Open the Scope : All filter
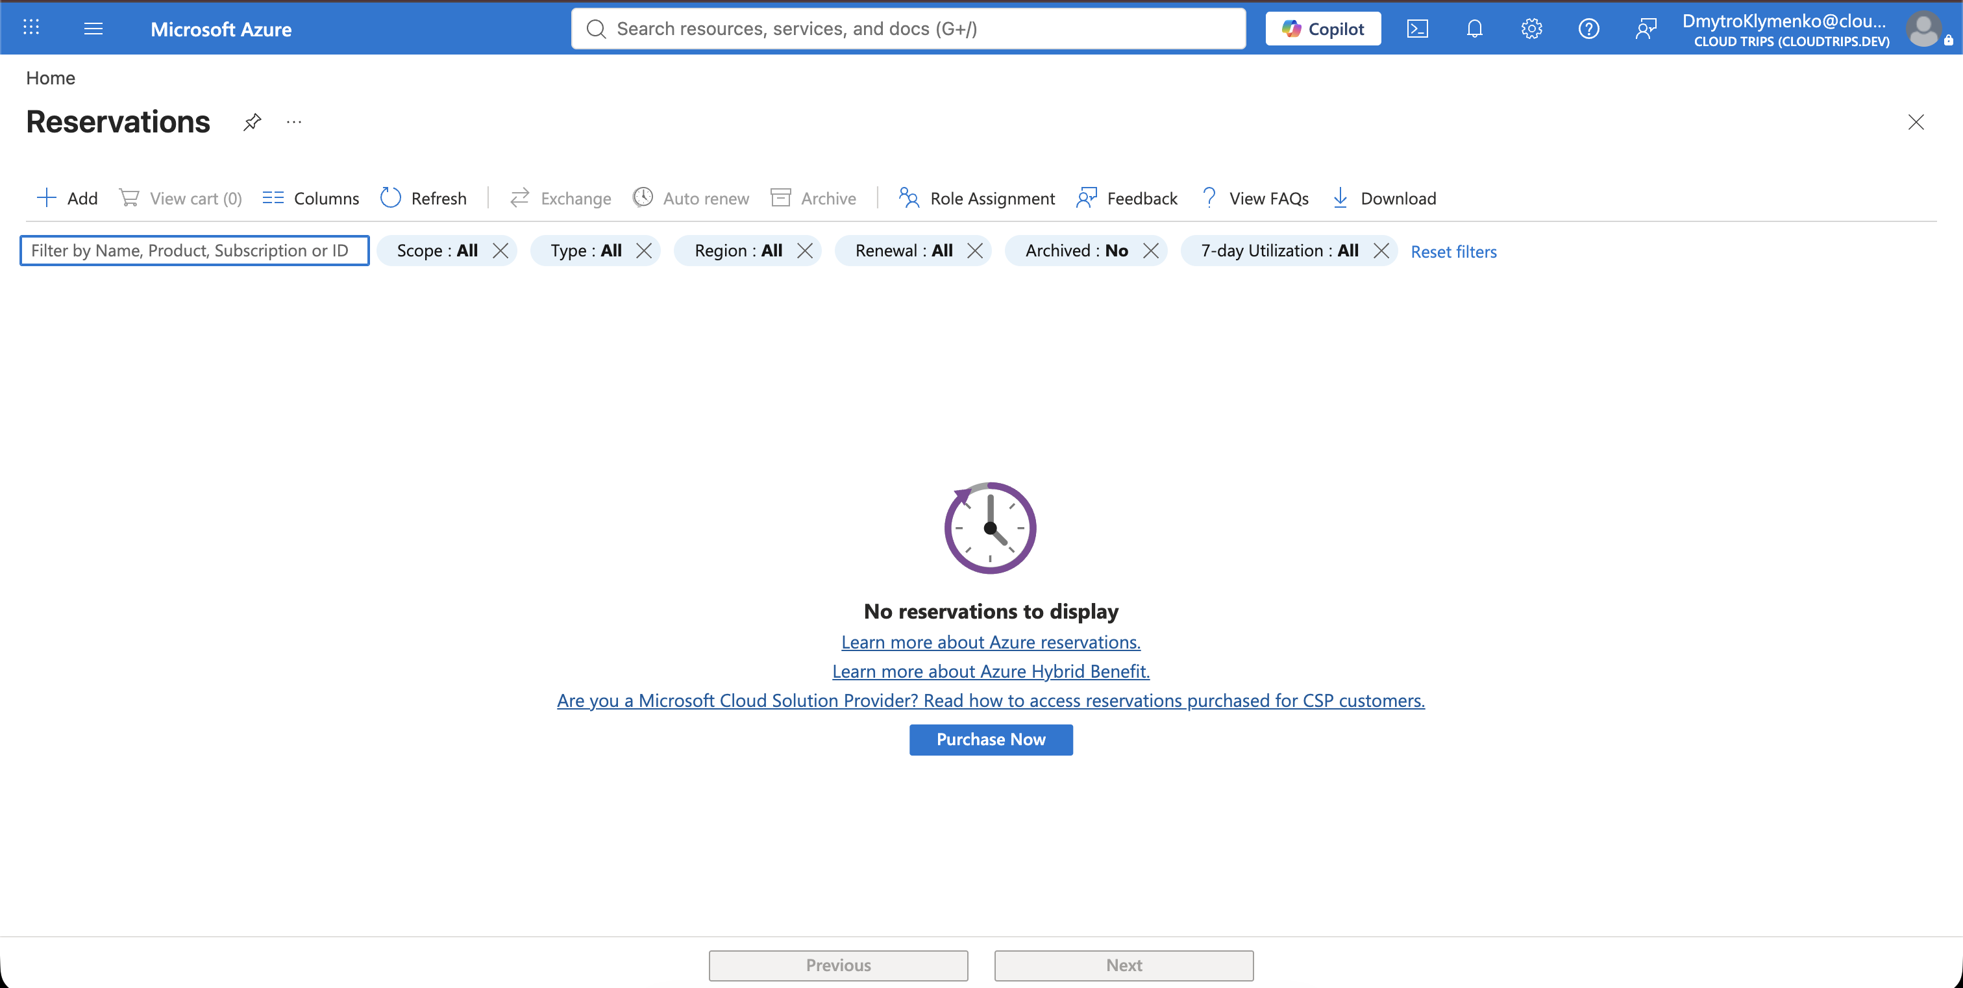The height and width of the screenshot is (988, 1963). (438, 251)
